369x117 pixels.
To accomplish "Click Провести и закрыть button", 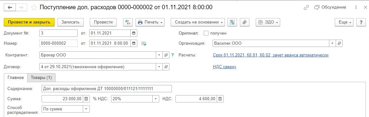I will (x=29, y=22).
